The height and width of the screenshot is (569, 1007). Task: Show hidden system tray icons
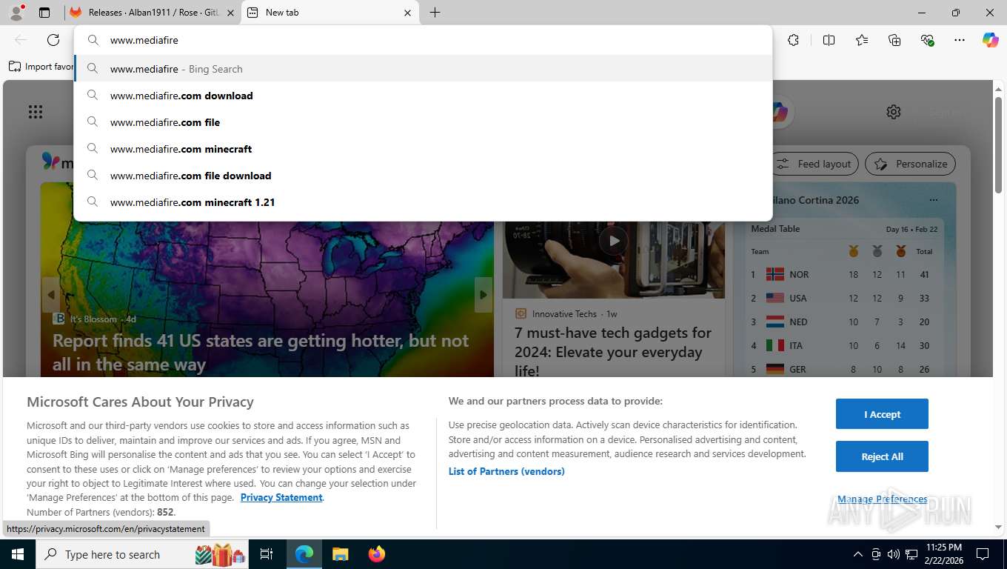click(x=858, y=554)
